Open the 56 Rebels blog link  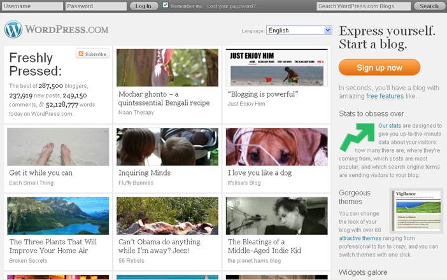click(x=131, y=261)
